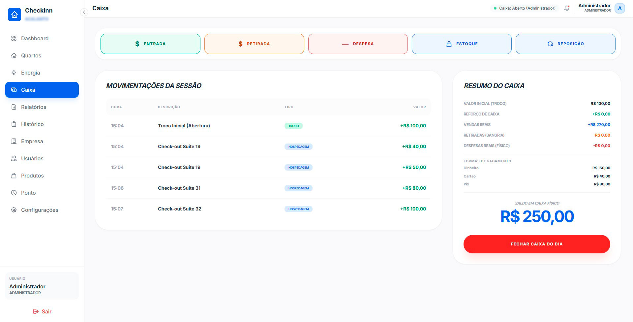Click the Pix payment label
633x322 pixels.
pos(466,184)
